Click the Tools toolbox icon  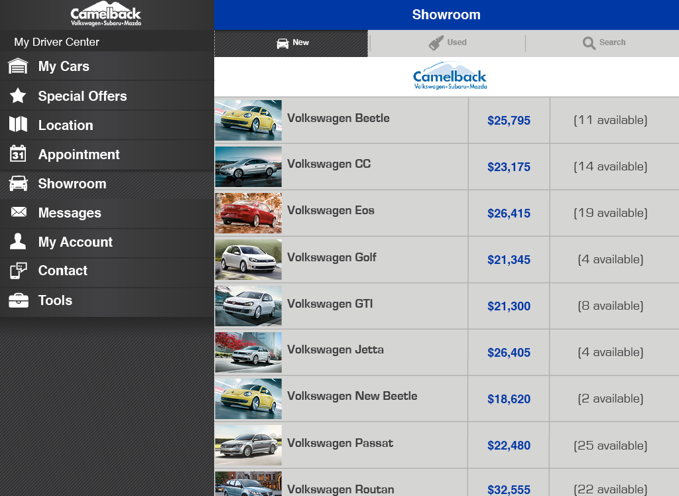18,300
